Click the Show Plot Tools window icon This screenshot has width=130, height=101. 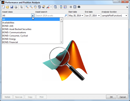coord(75,7)
